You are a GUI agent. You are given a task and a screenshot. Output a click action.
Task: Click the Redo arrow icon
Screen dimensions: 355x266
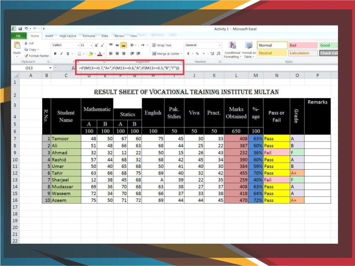coord(35,28)
